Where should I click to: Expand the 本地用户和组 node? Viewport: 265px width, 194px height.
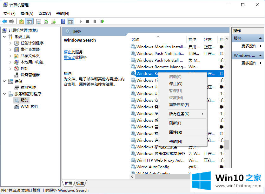tap(10, 62)
